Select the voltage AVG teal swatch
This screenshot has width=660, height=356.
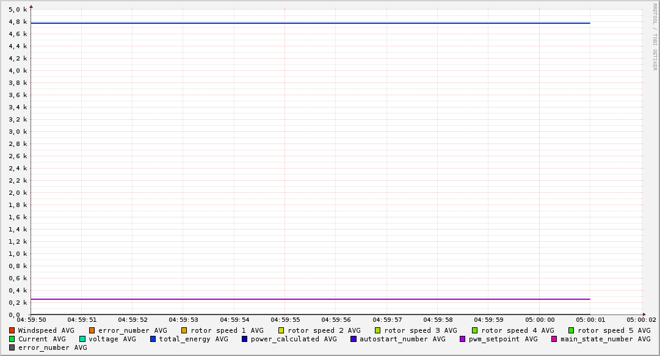click(82, 339)
